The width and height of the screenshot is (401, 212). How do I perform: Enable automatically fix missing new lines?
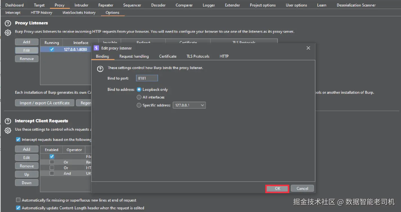18,200
